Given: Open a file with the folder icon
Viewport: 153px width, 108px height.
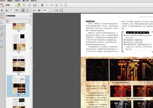Looking at the screenshot, I should point(19,5).
